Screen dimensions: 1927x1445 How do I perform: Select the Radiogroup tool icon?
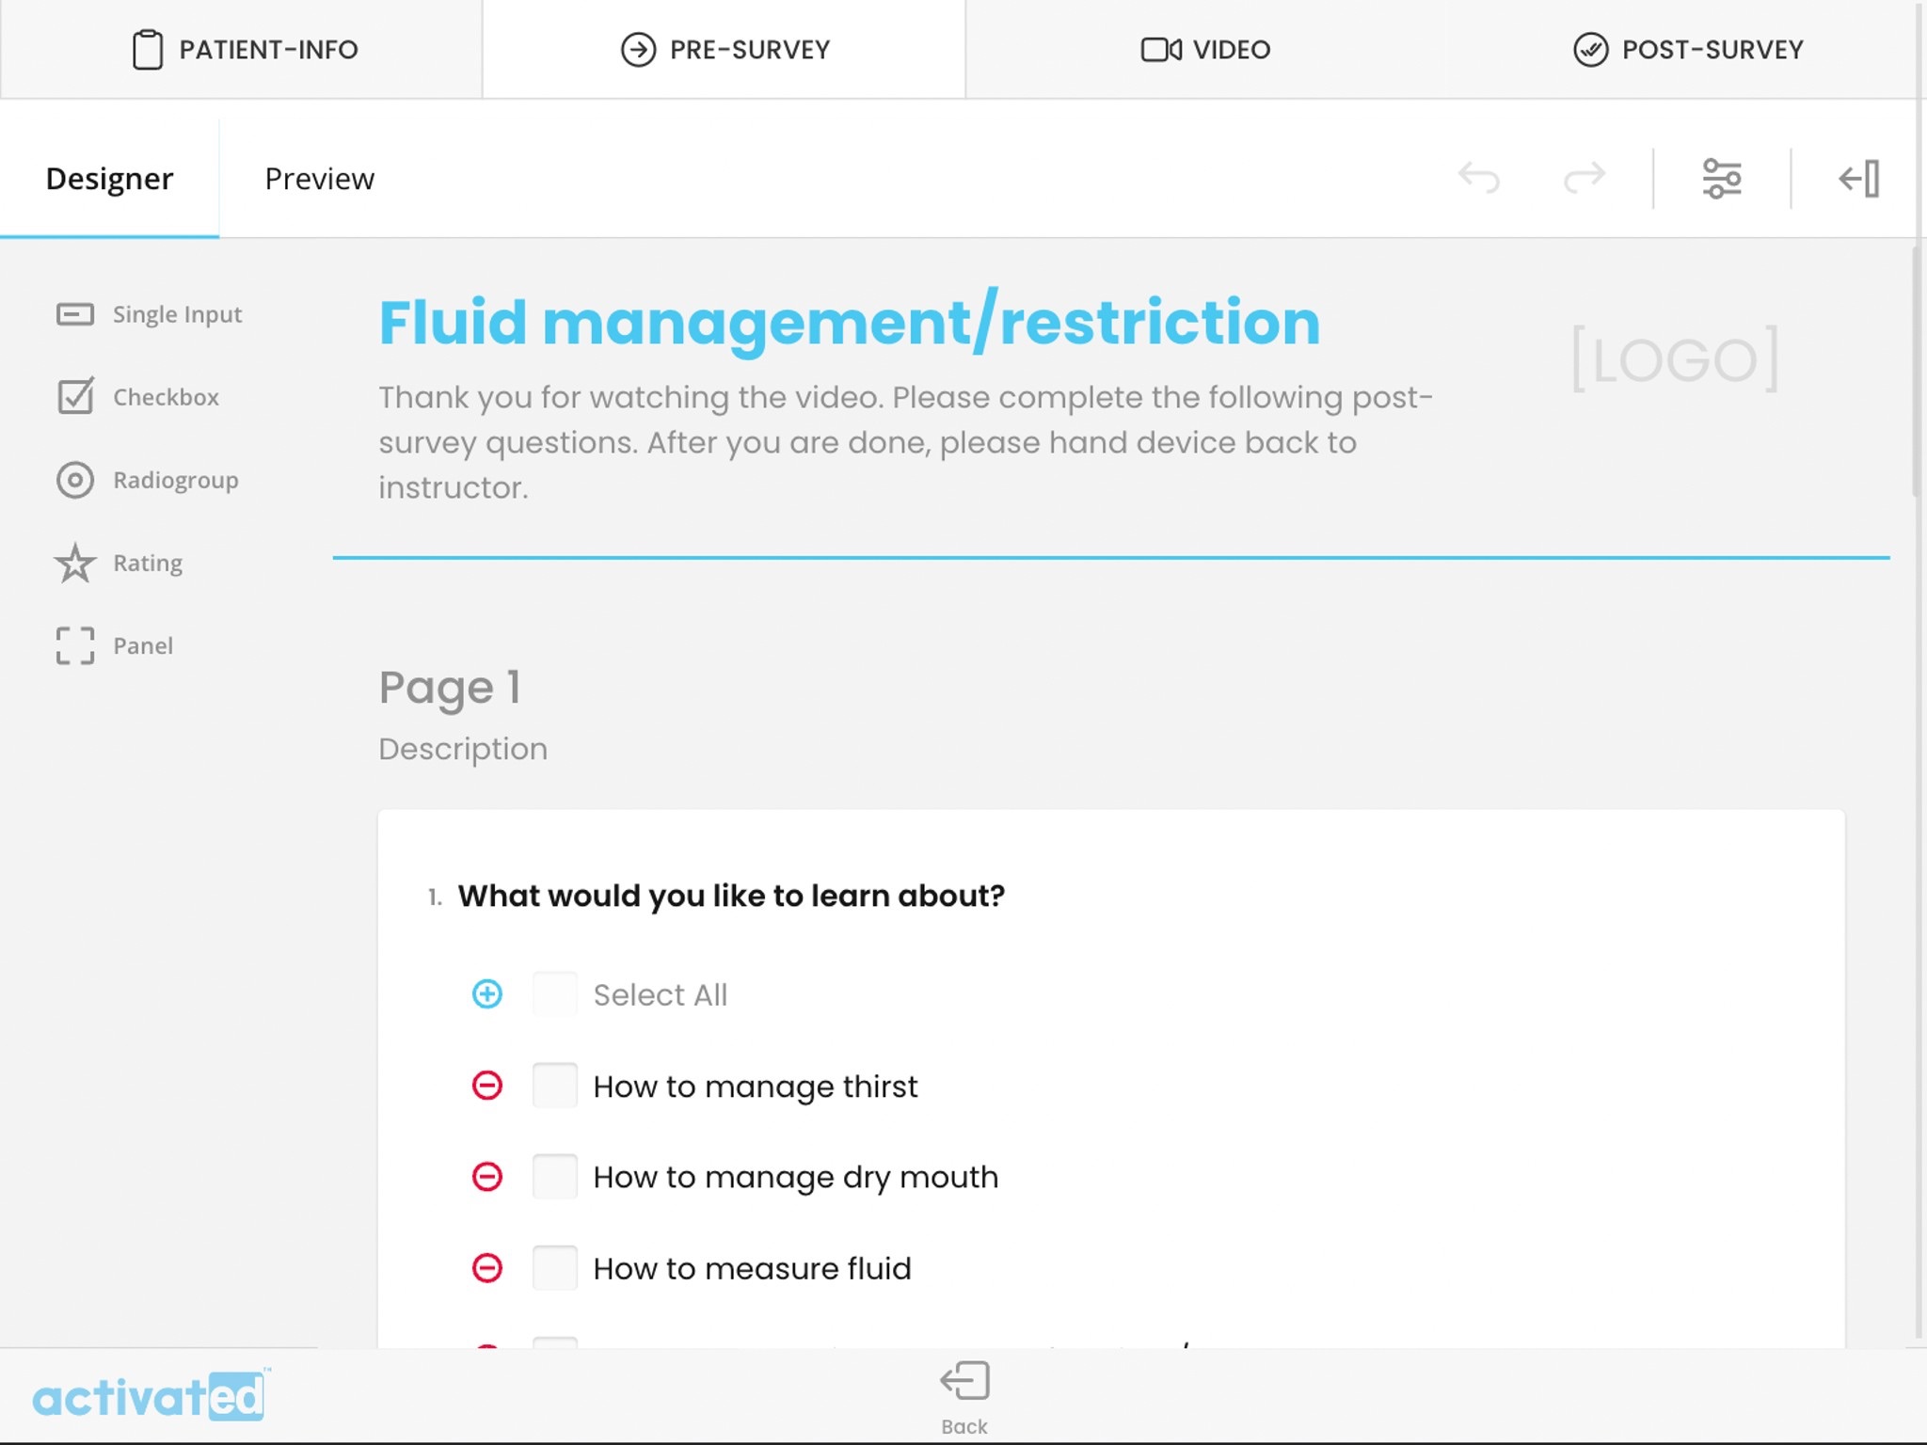point(74,480)
